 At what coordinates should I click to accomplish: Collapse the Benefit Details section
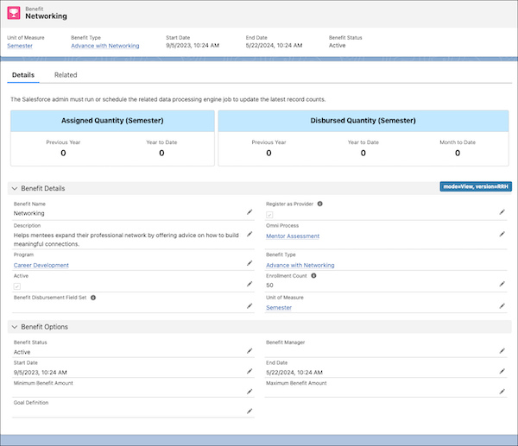[x=14, y=188]
